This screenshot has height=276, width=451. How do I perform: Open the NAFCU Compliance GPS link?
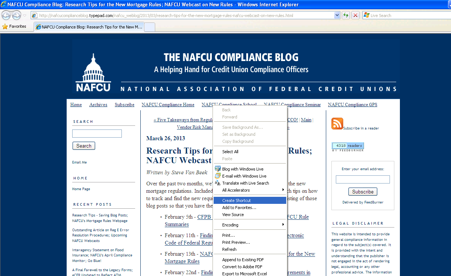[353, 105]
